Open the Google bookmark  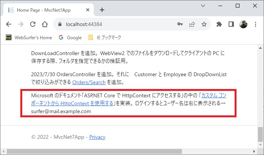click(x=70, y=37)
